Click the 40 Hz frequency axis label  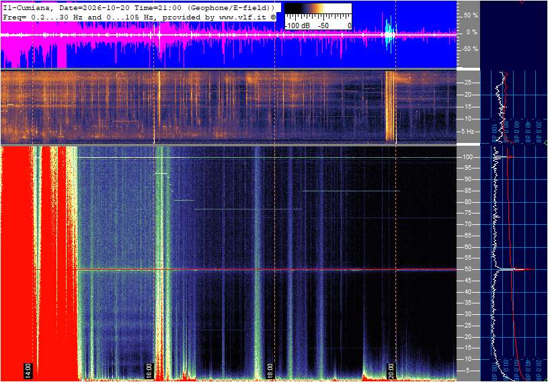pos(467,292)
